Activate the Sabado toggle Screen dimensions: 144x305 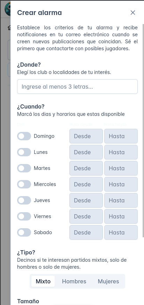24,232
